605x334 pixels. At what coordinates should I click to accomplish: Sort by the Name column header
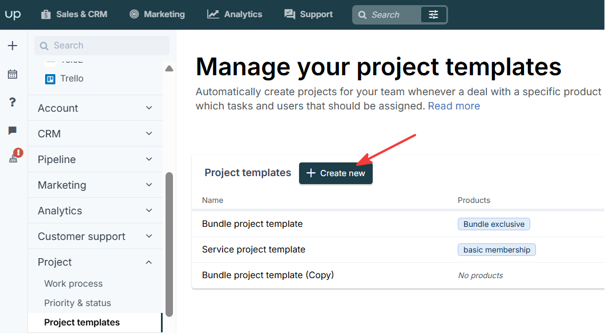[x=212, y=200]
